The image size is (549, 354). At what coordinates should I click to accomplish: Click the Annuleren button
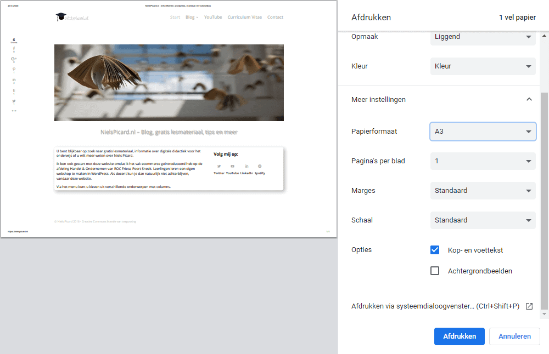(514, 336)
